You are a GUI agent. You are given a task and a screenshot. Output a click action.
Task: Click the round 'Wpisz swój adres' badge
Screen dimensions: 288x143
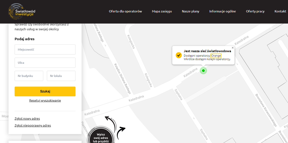[101, 136]
